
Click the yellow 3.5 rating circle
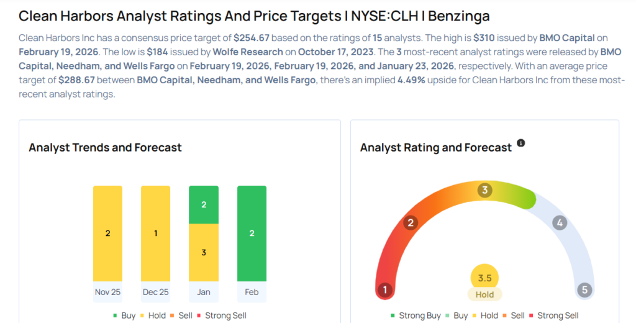click(x=484, y=278)
